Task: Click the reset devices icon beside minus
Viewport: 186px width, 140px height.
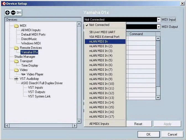Action: coord(19,13)
